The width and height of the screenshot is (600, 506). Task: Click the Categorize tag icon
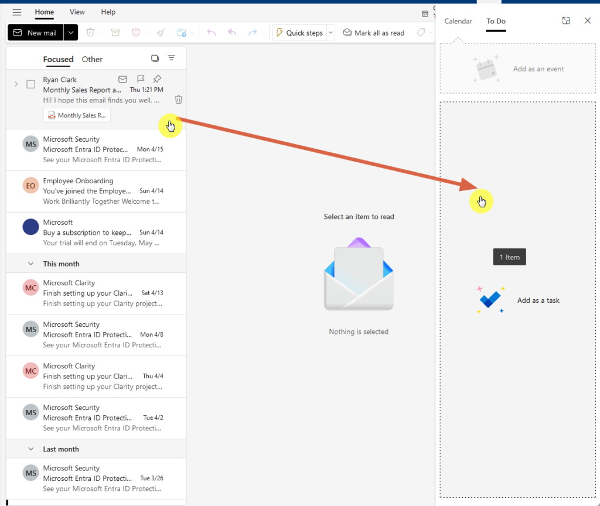[x=421, y=33]
